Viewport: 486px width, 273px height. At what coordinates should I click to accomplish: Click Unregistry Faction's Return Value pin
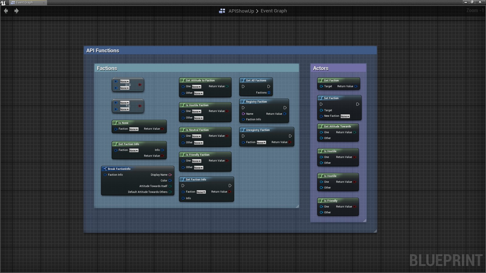(290, 142)
